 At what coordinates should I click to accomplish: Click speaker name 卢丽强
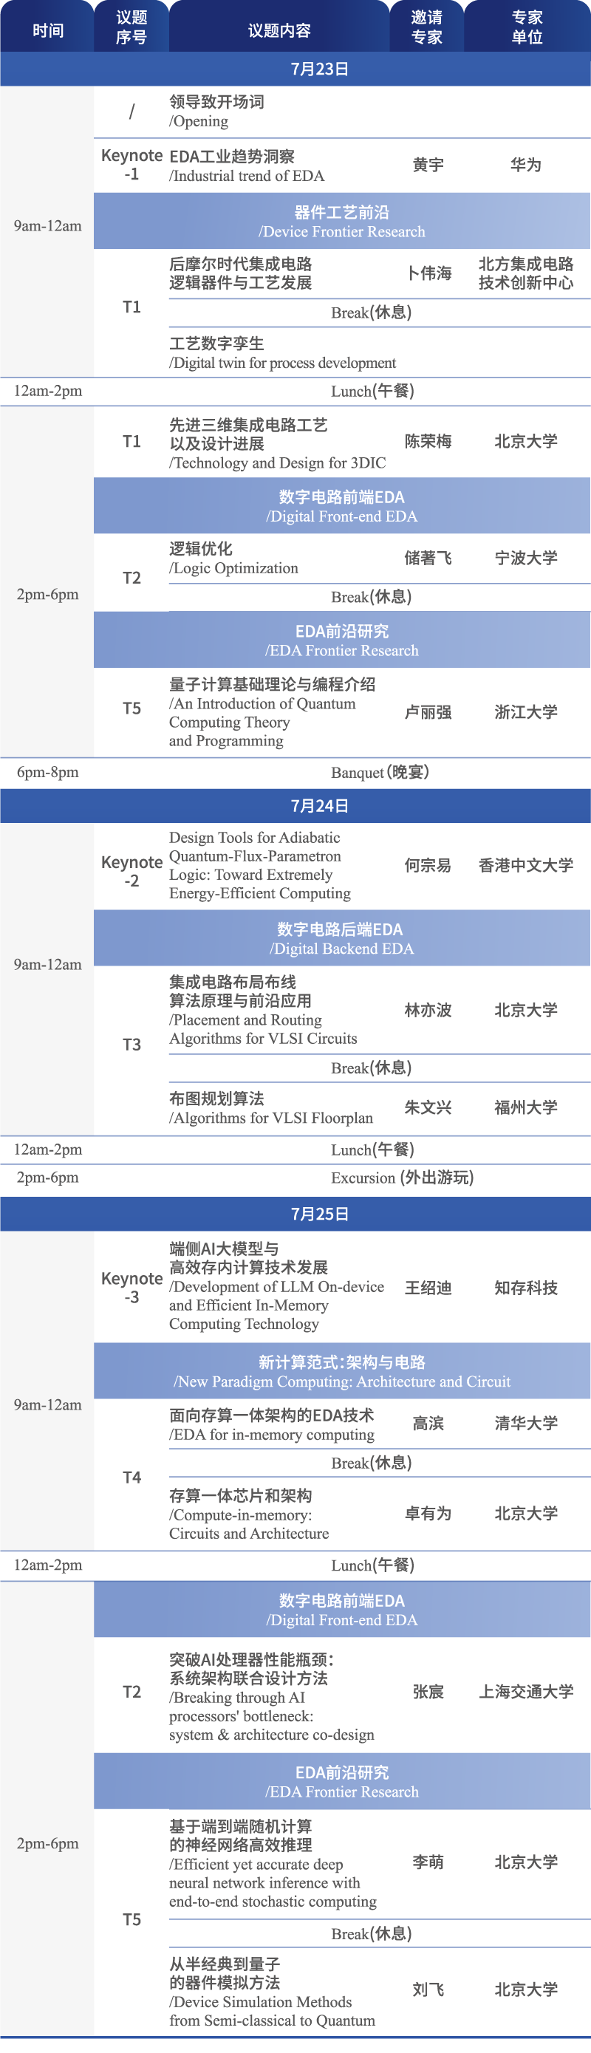click(428, 711)
